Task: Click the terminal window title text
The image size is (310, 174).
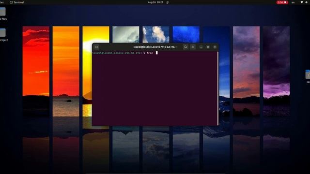Action: pyautogui.click(x=155, y=47)
